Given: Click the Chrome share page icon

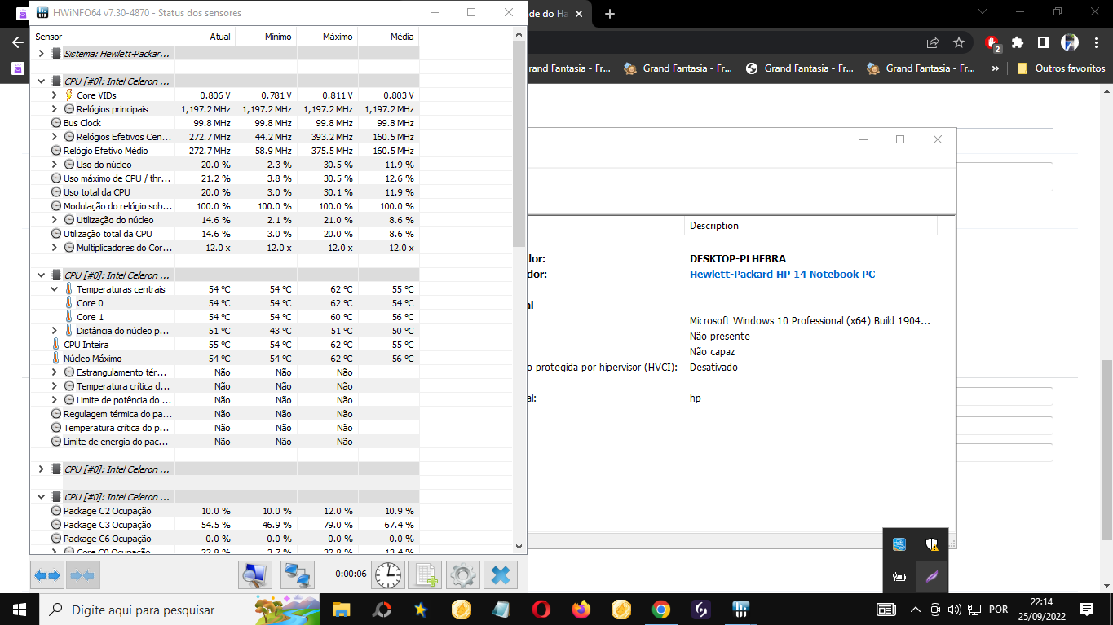Looking at the screenshot, I should [x=933, y=42].
